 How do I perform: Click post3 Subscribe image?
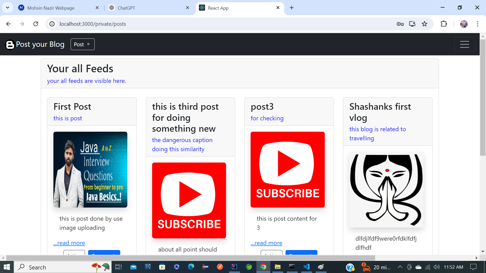(288, 170)
